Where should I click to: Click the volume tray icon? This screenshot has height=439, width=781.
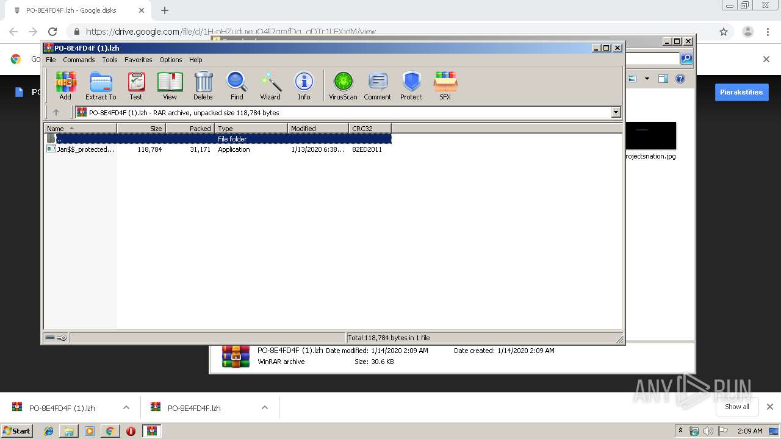708,431
